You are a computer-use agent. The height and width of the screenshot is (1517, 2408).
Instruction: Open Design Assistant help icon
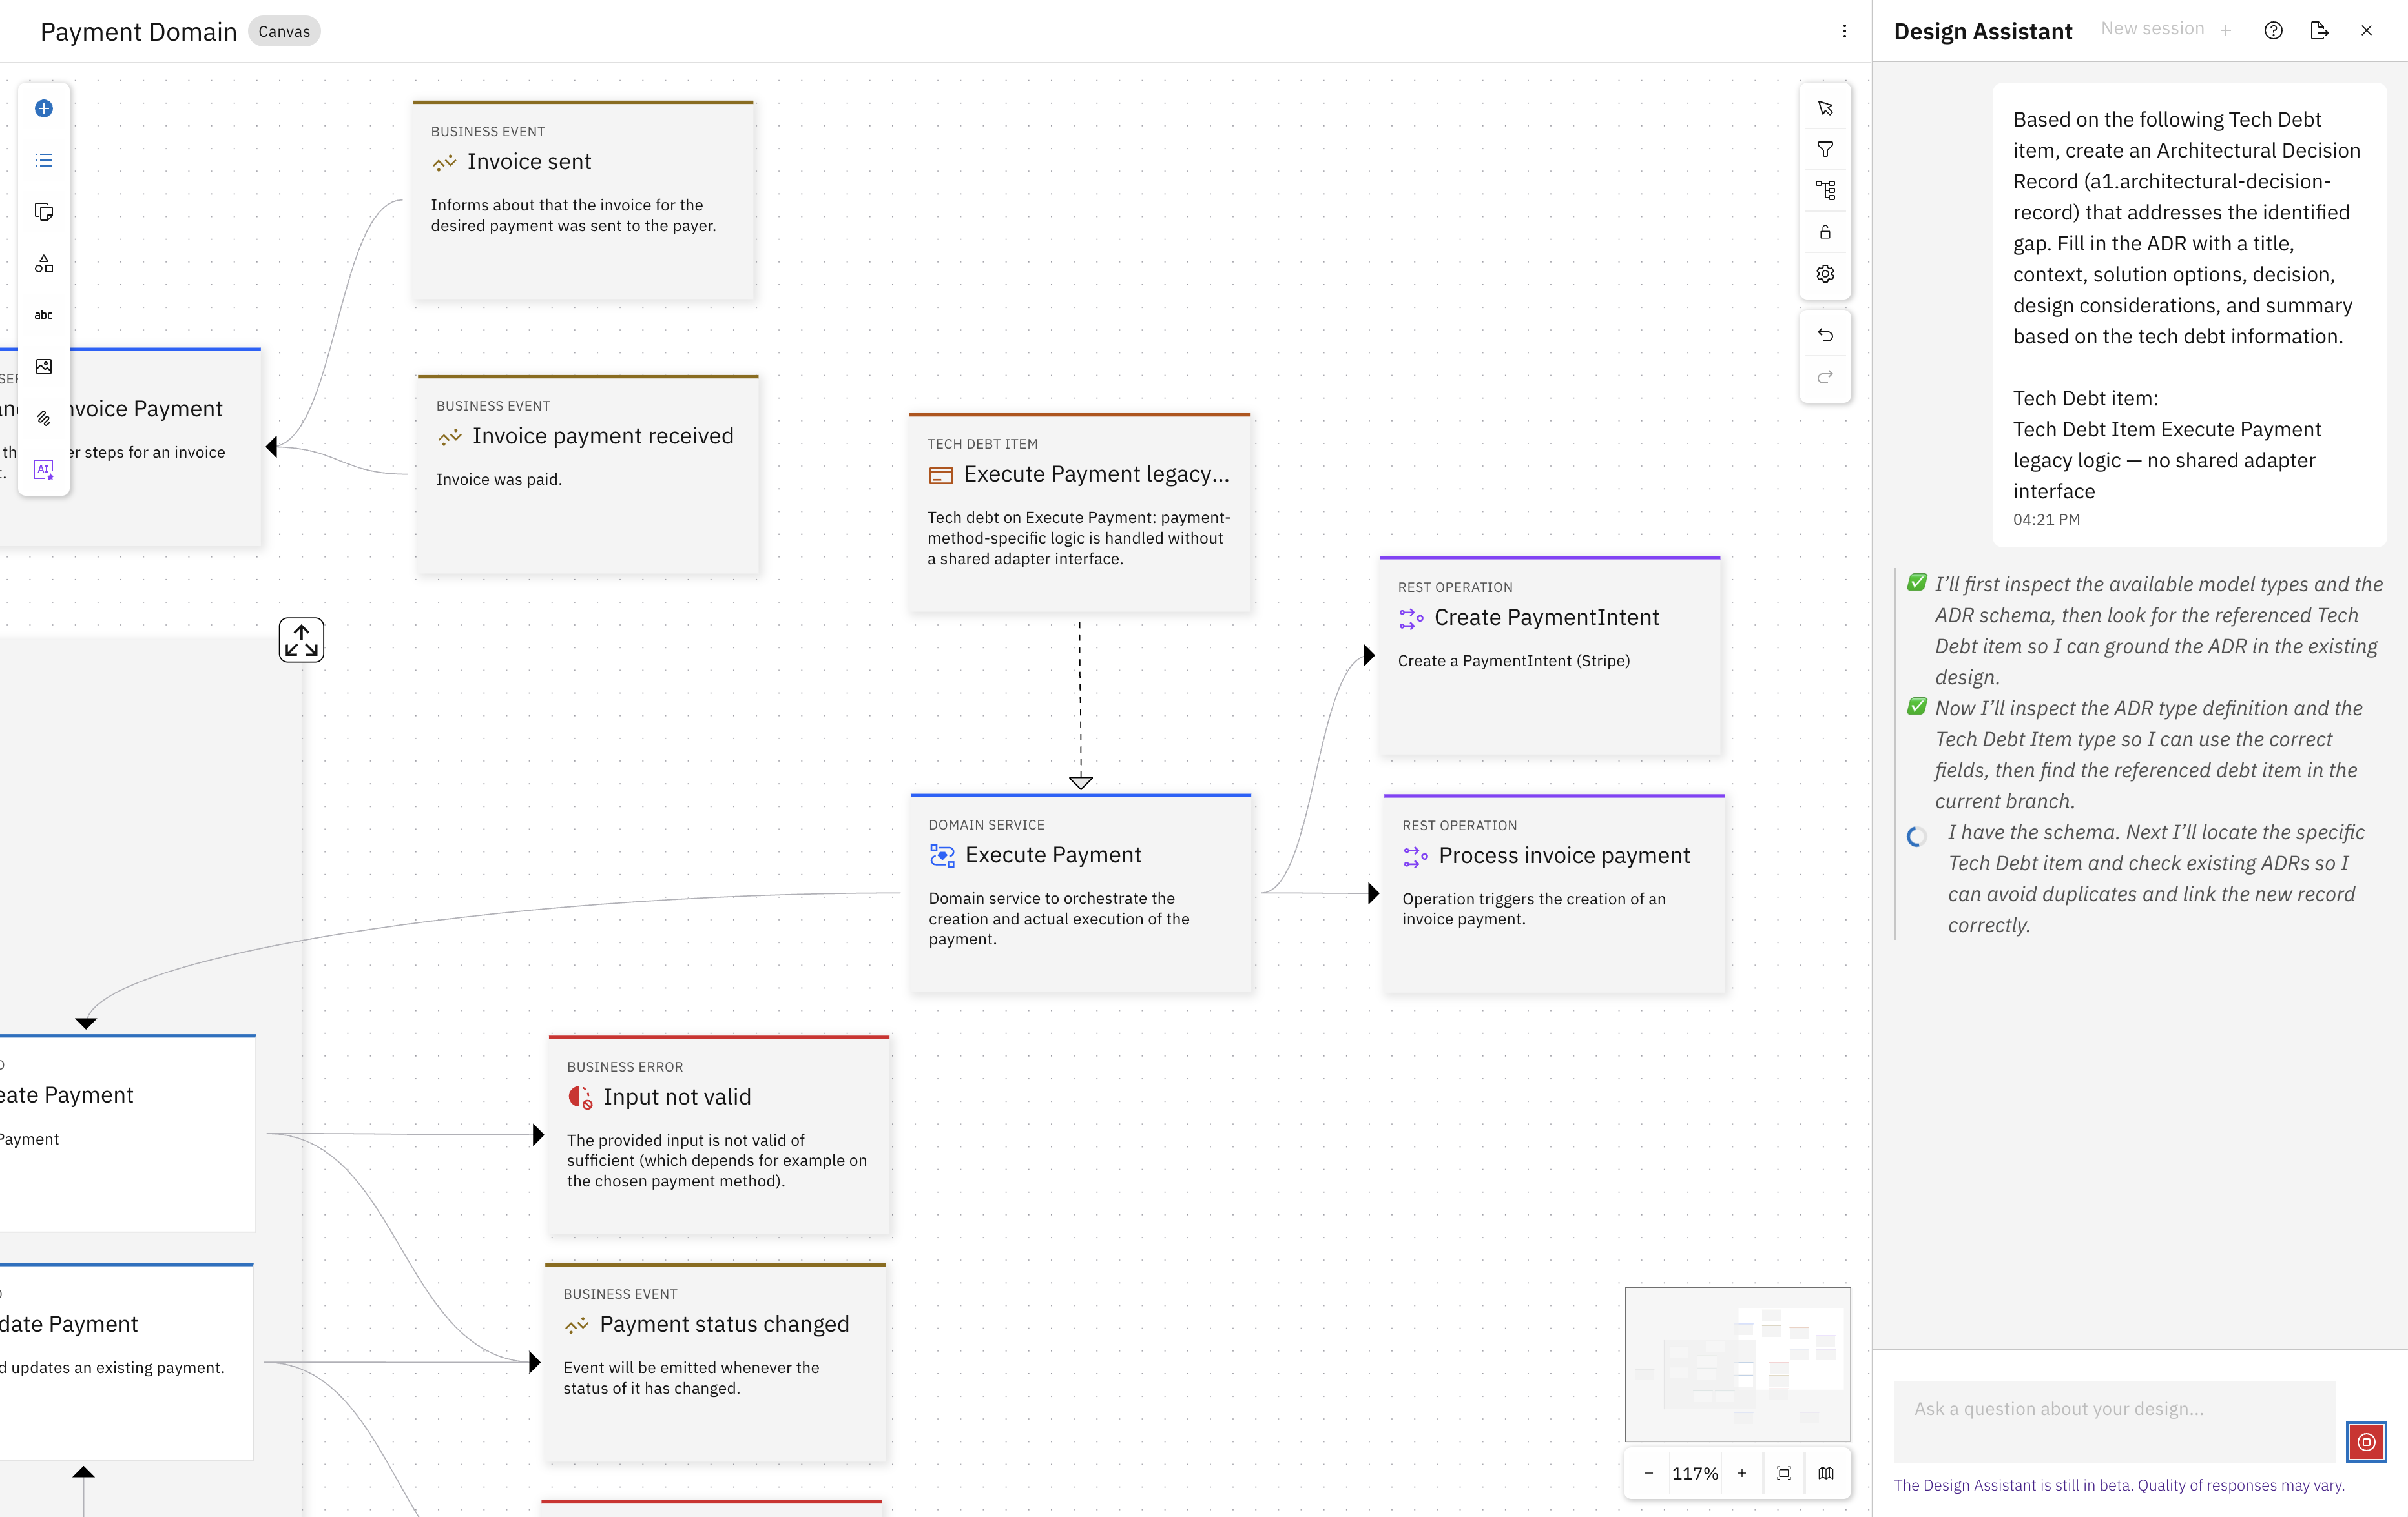(x=2273, y=30)
